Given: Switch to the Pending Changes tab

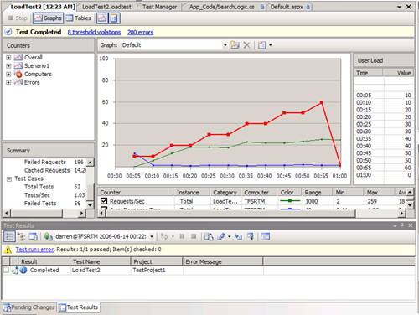Looking at the screenshot, I should point(29,307).
